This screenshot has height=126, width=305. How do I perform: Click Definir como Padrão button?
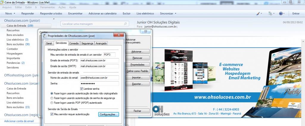click(137, 71)
